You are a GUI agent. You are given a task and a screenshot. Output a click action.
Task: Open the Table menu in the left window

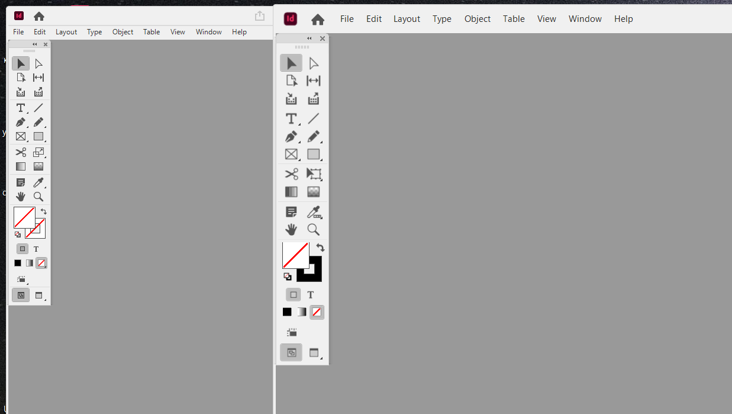click(151, 32)
